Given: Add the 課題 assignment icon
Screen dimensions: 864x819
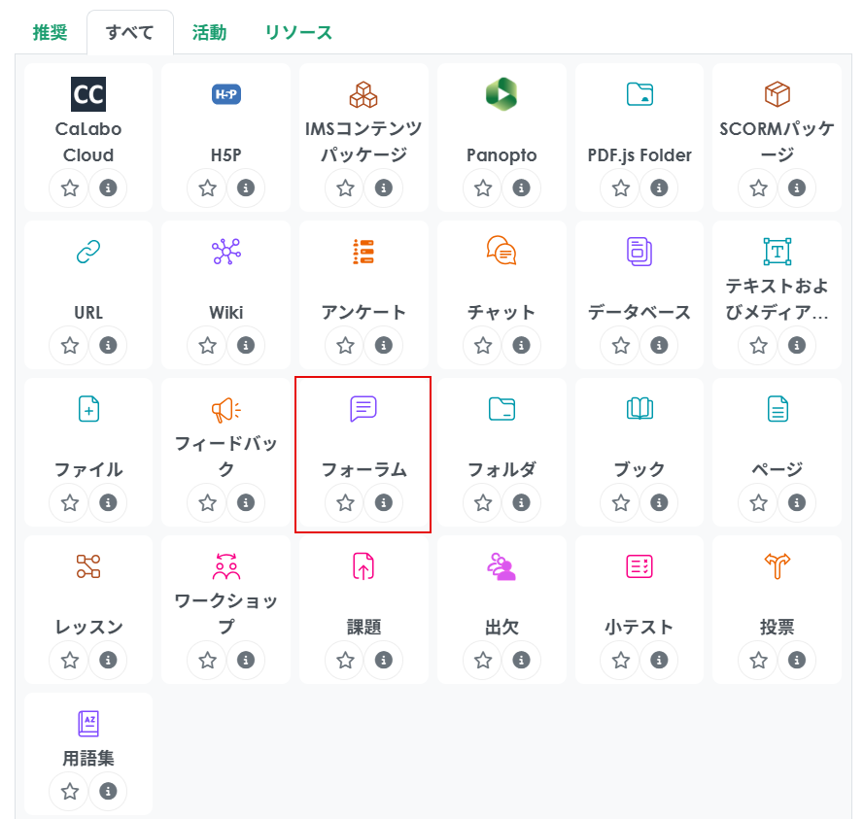Looking at the screenshot, I should click(x=363, y=566).
